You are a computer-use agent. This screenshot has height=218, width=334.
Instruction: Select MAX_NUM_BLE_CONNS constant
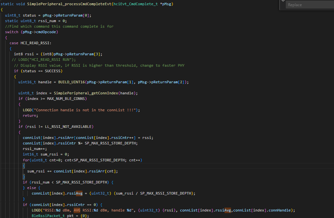pos(66,99)
